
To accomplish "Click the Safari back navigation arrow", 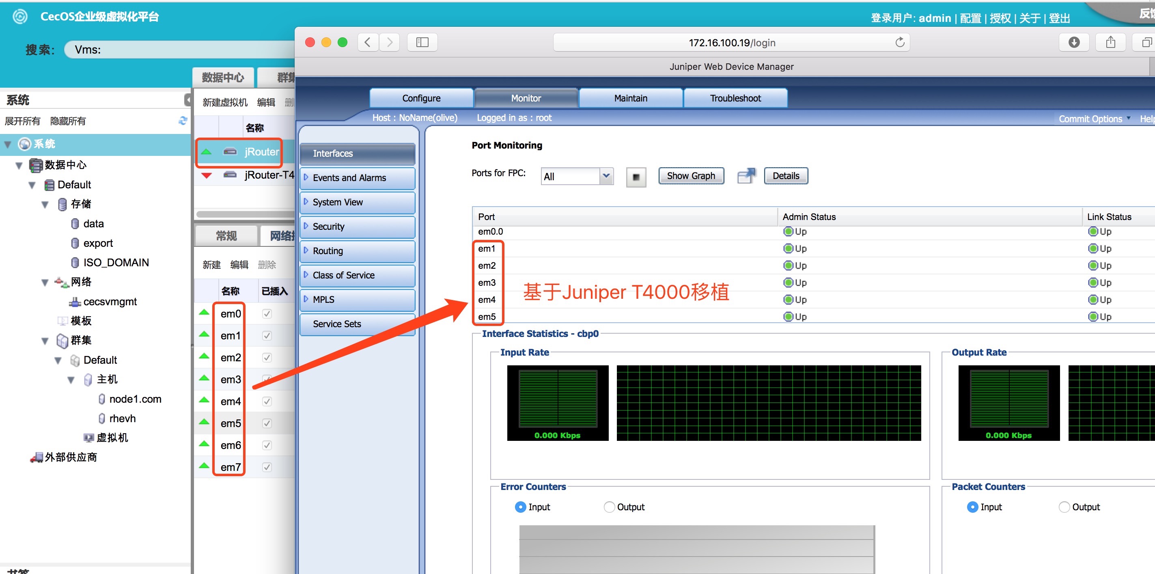I will [368, 43].
